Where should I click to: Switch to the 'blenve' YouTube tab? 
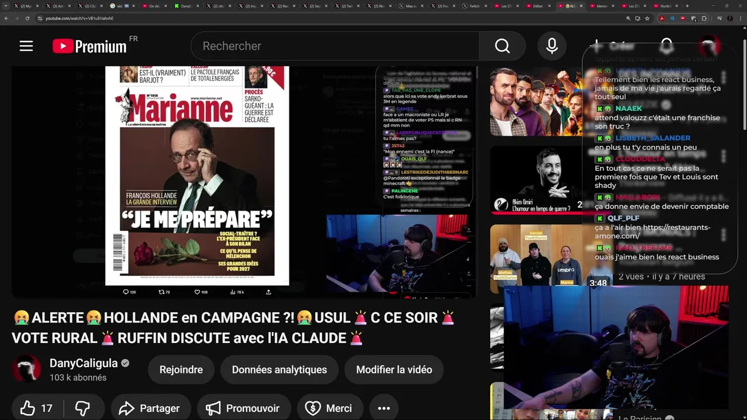(x=602, y=6)
